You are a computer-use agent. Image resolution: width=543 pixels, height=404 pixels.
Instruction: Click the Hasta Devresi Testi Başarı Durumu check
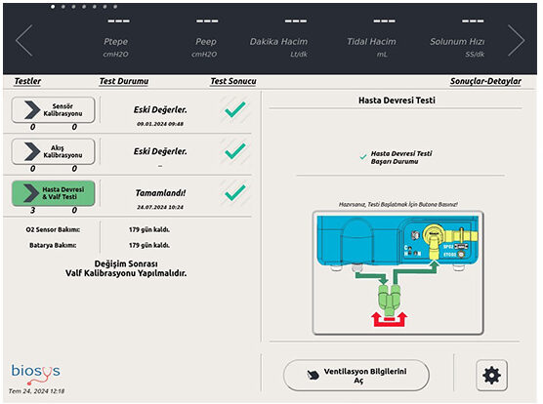[x=363, y=157]
